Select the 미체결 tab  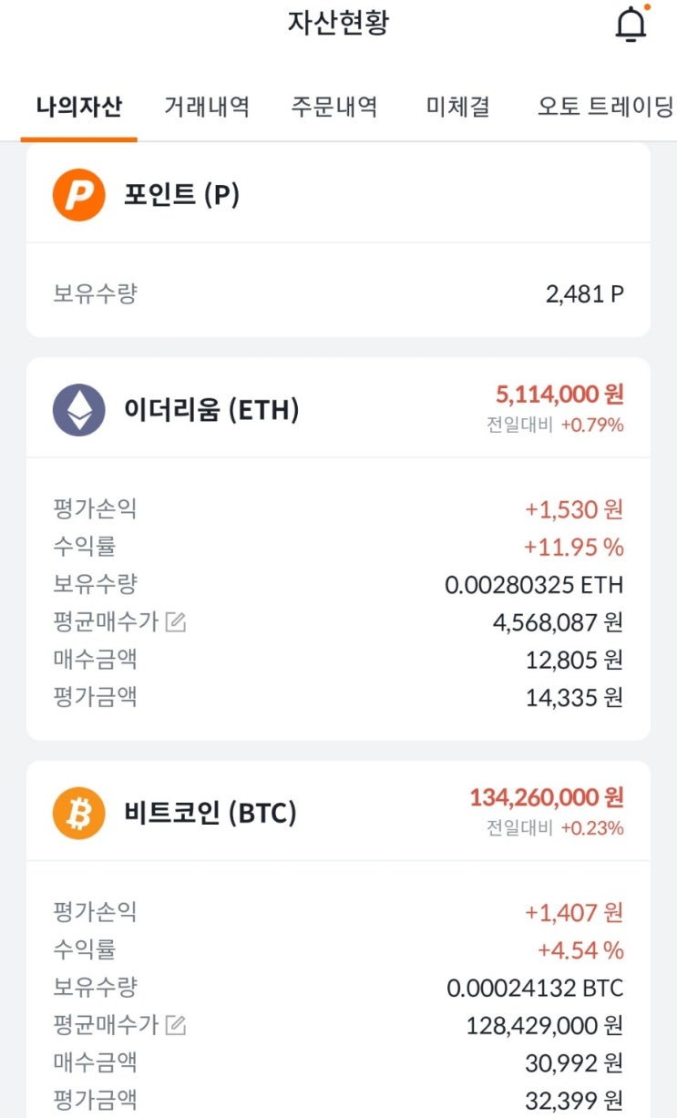pyautogui.click(x=458, y=107)
